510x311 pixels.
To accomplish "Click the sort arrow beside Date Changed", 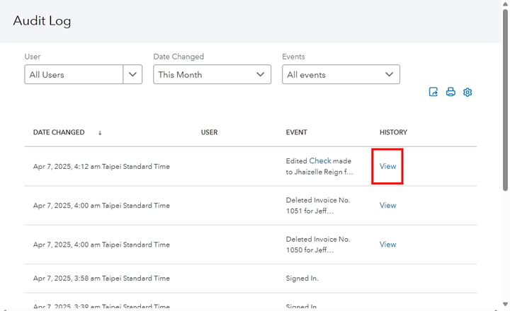I will click(x=100, y=133).
